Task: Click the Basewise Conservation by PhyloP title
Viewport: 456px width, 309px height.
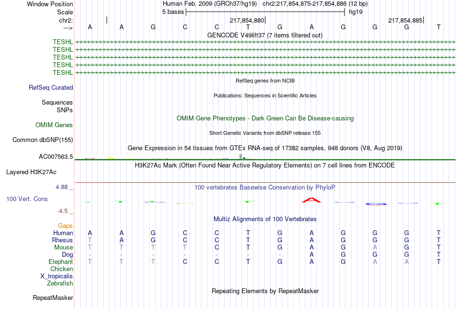Action: click(265, 188)
